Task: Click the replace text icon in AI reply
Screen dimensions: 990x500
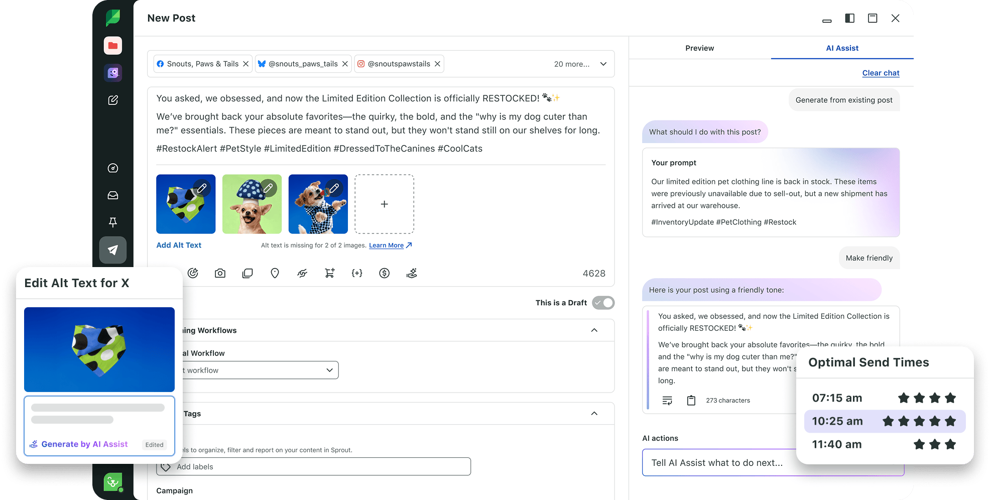Action: pos(667,401)
